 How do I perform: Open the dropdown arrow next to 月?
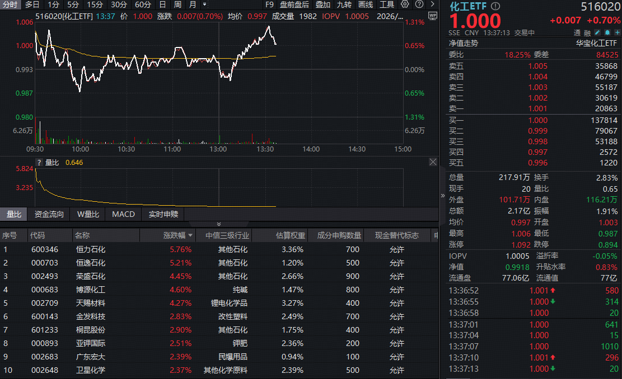point(203,4)
